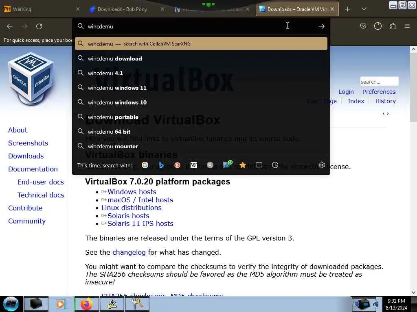Choose the 'wincdemu download' suggestion
The width and height of the screenshot is (417, 312).
[201, 58]
